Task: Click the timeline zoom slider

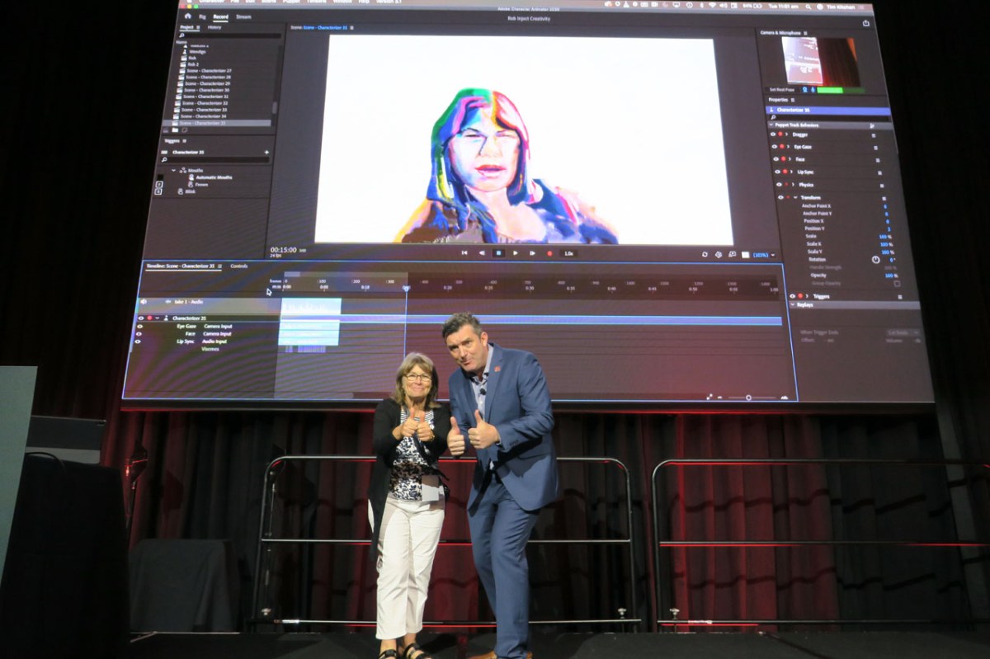Action: [748, 398]
